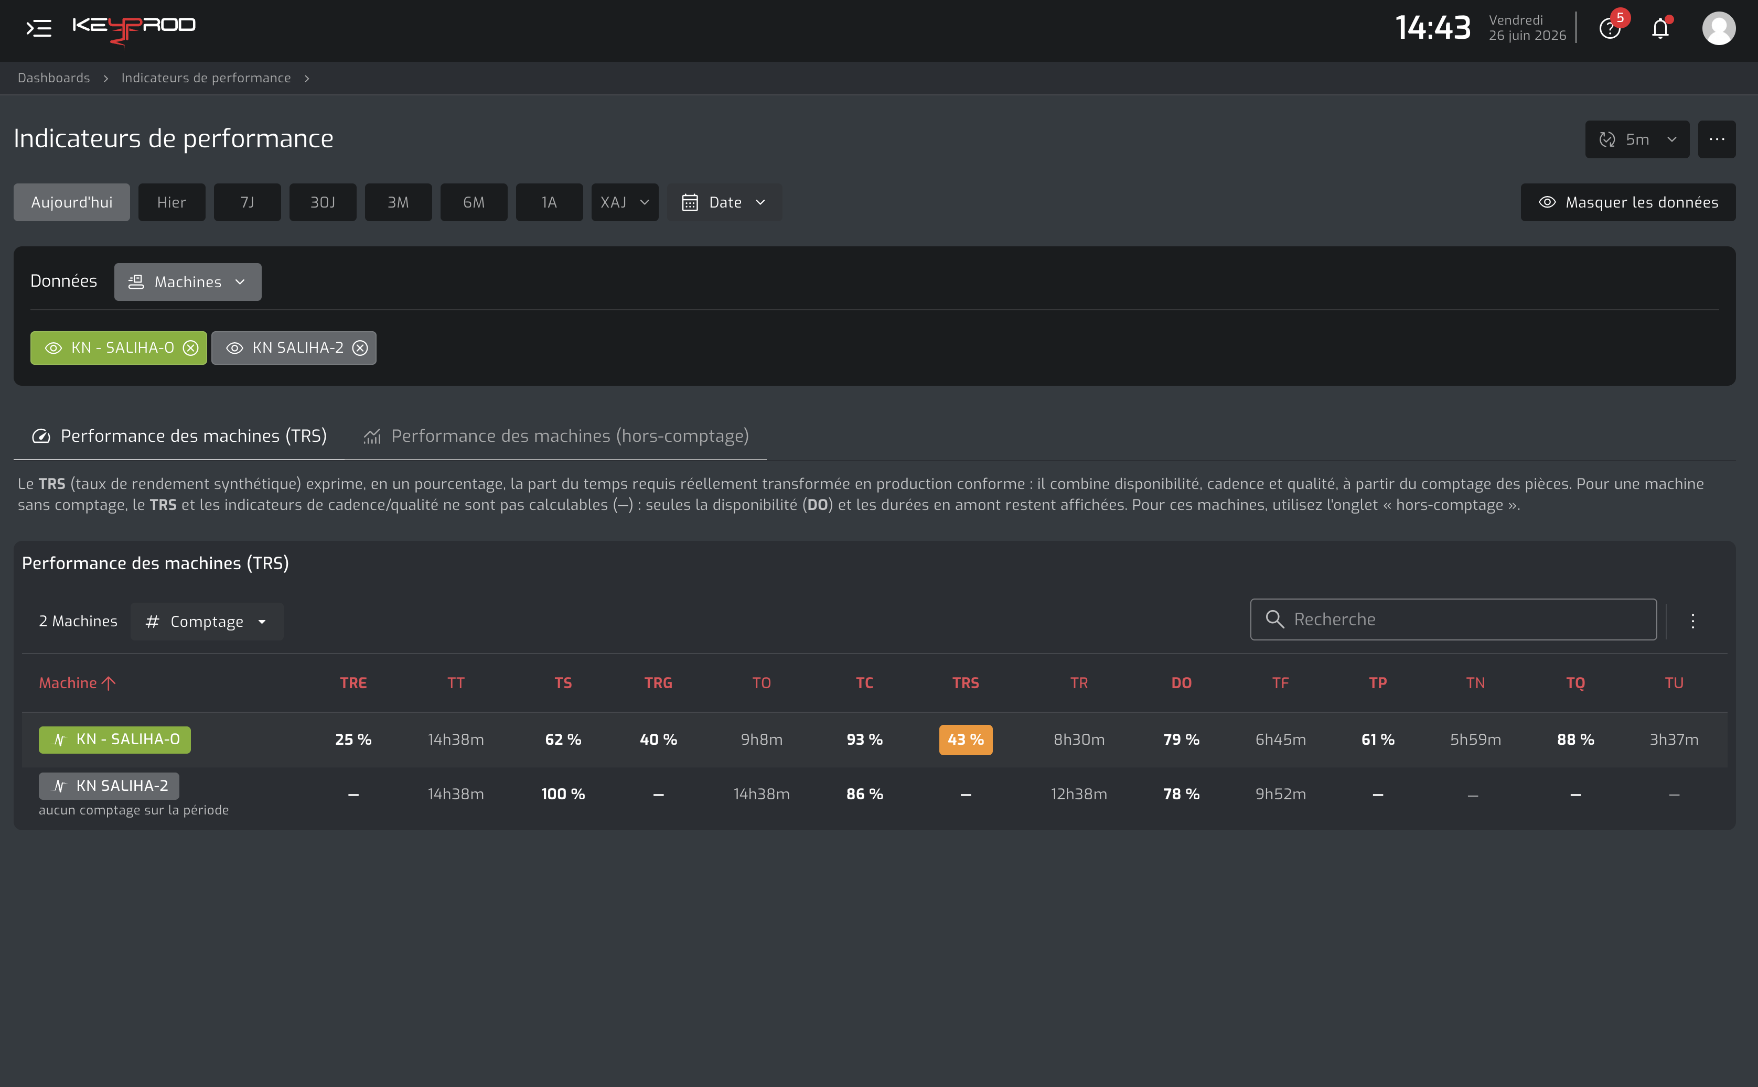Click the KeyProd logo
This screenshot has width=1758, height=1087.
pos(134,29)
